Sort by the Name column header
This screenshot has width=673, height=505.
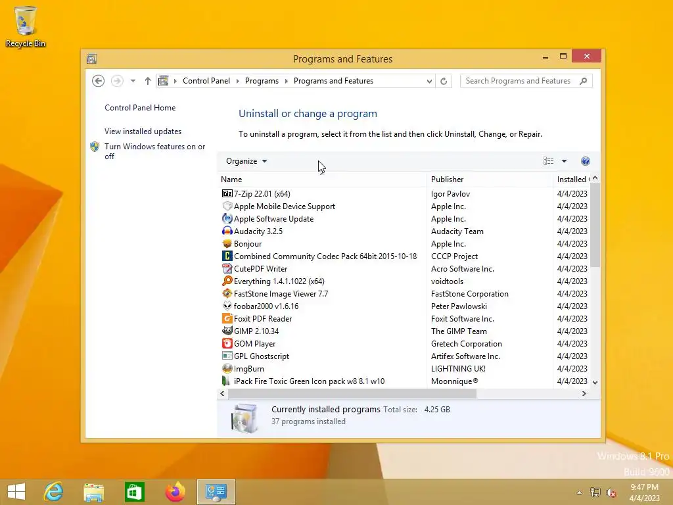click(322, 180)
